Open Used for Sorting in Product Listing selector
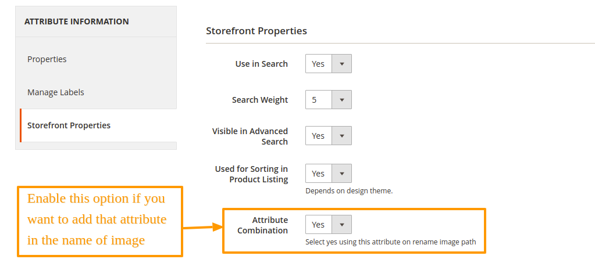Screen dimensions: 595x270 [329, 174]
